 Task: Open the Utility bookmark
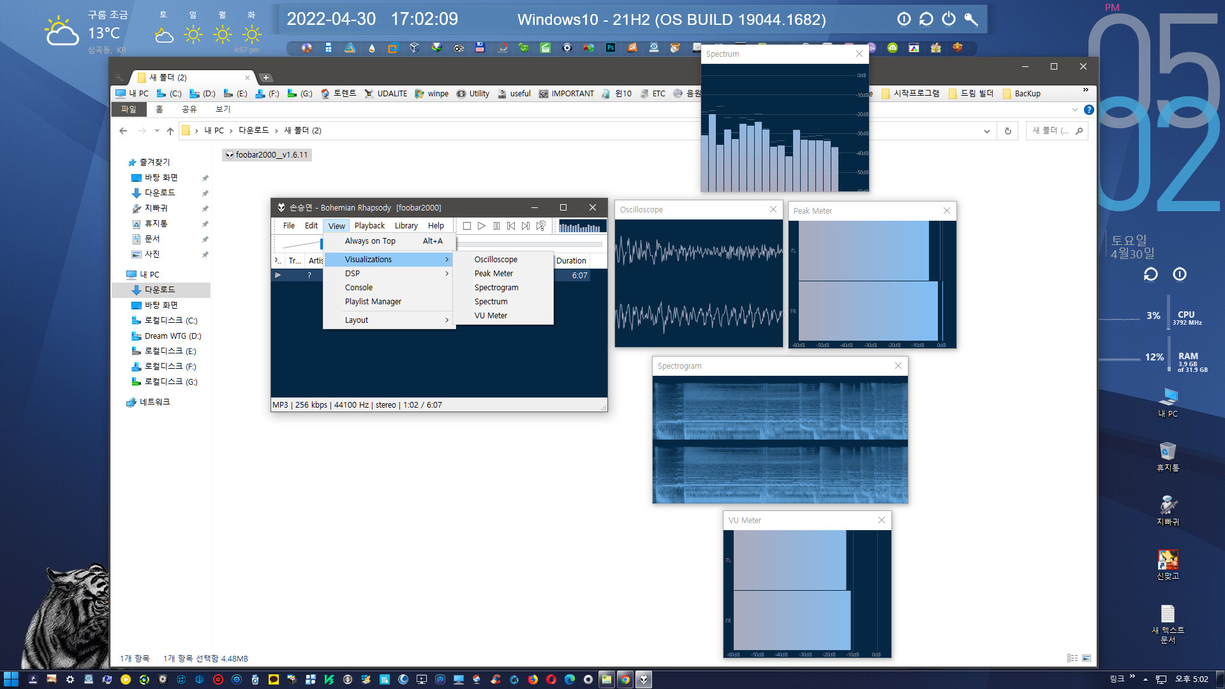473,94
